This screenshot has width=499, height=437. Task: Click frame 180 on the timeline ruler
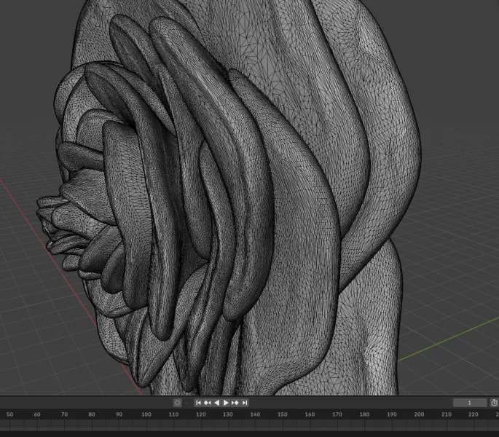[x=364, y=414]
